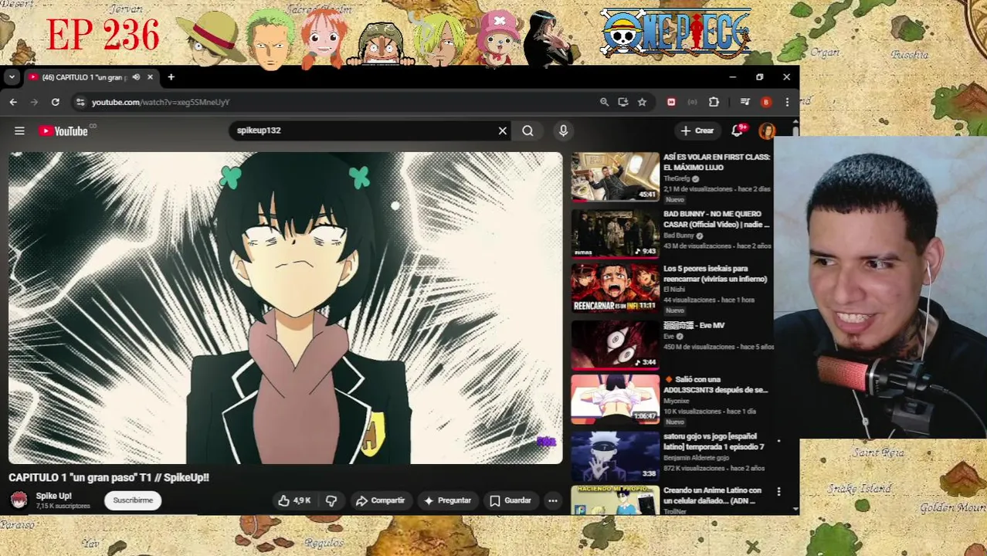
Task: Expand the tab search dropdown arrow
Action: [x=12, y=77]
